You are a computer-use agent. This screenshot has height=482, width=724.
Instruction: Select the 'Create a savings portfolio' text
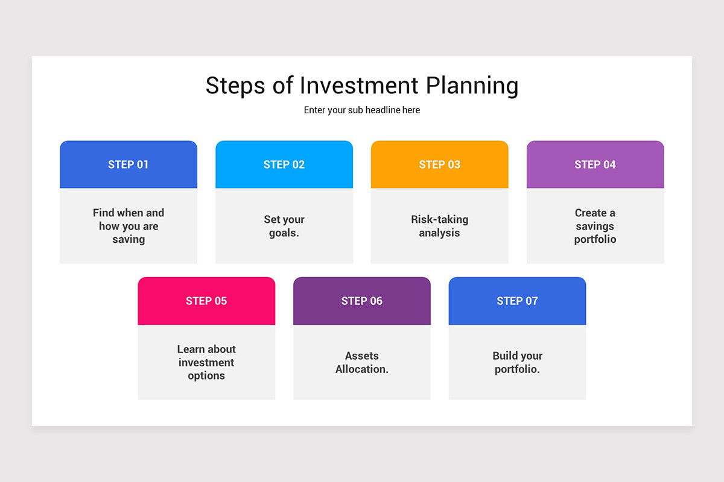[595, 226]
